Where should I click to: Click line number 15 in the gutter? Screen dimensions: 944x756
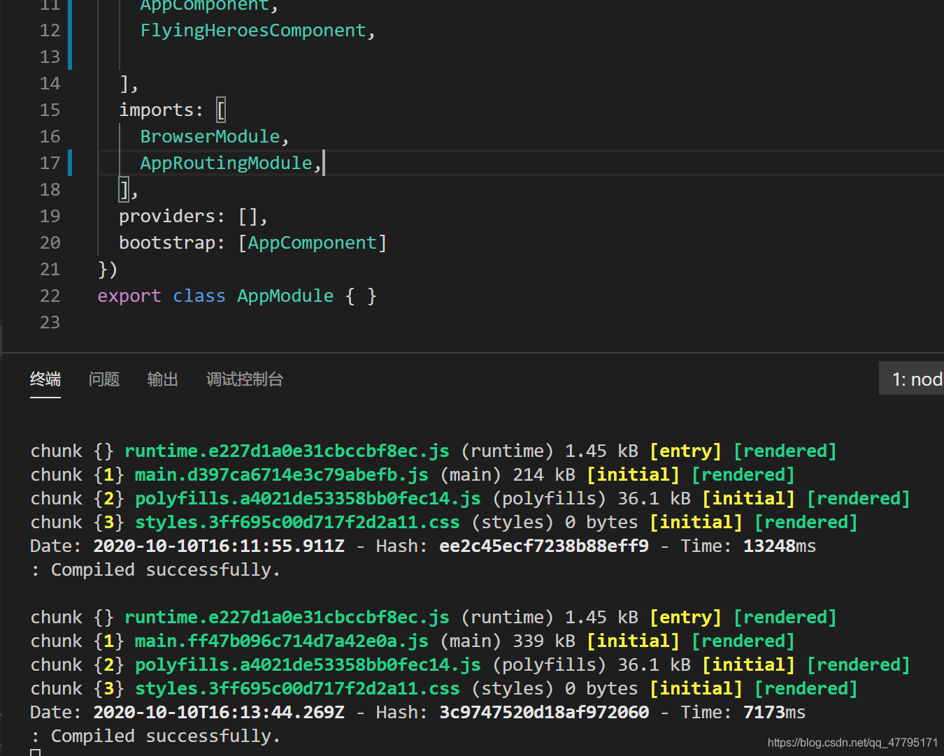[x=50, y=110]
